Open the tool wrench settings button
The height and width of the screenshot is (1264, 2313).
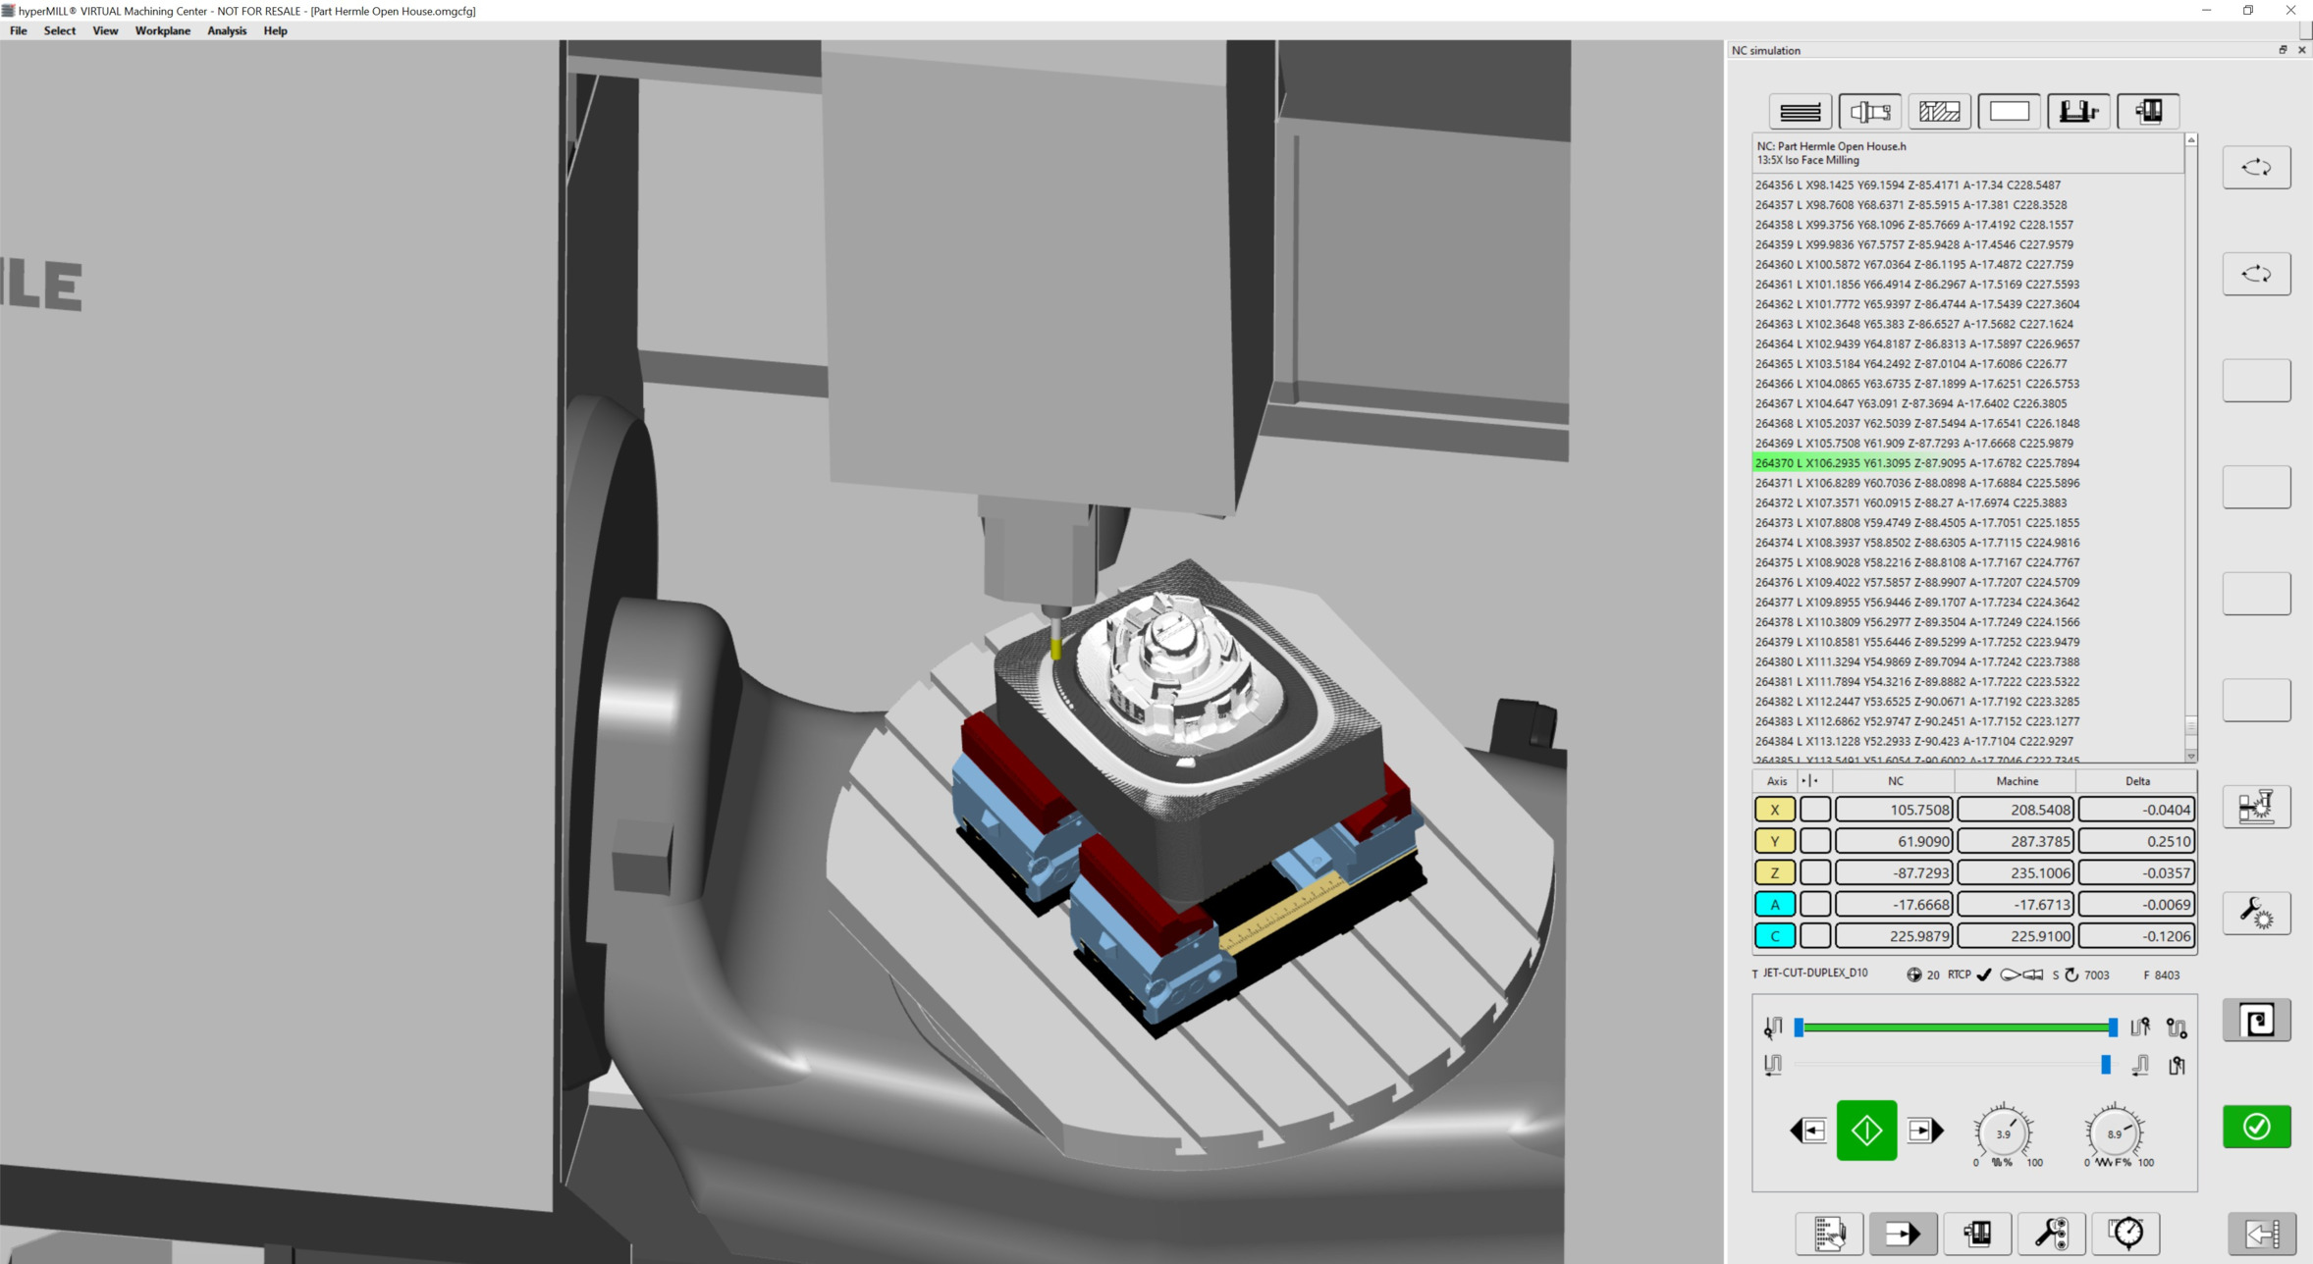[x=2051, y=1234]
